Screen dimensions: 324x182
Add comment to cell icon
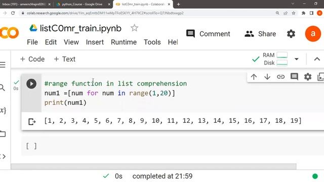tap(294, 77)
